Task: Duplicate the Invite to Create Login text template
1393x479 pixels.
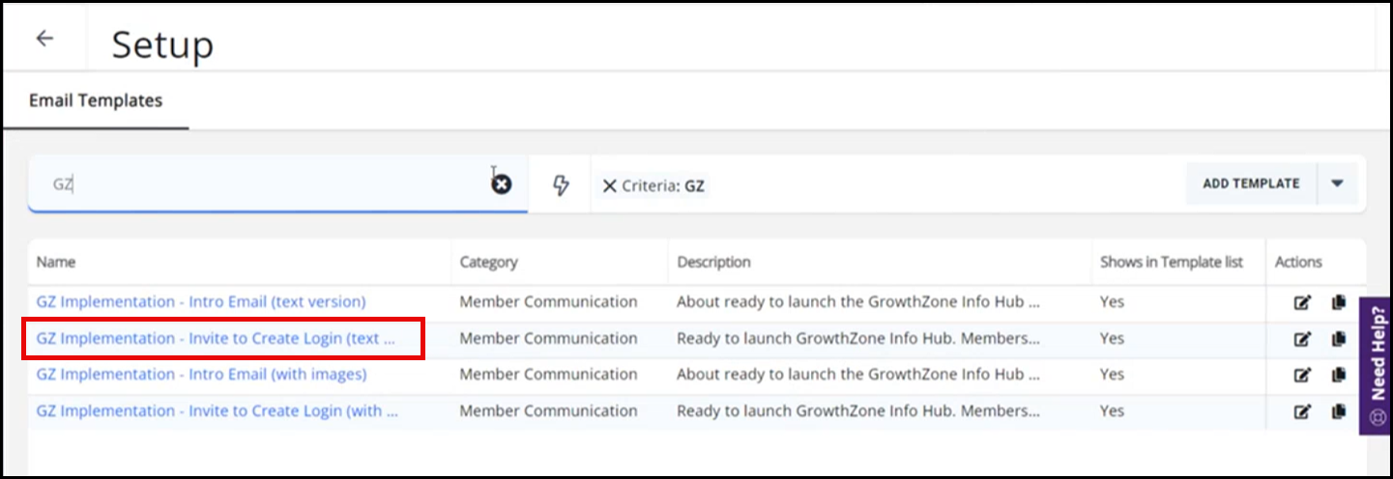Action: tap(1338, 339)
